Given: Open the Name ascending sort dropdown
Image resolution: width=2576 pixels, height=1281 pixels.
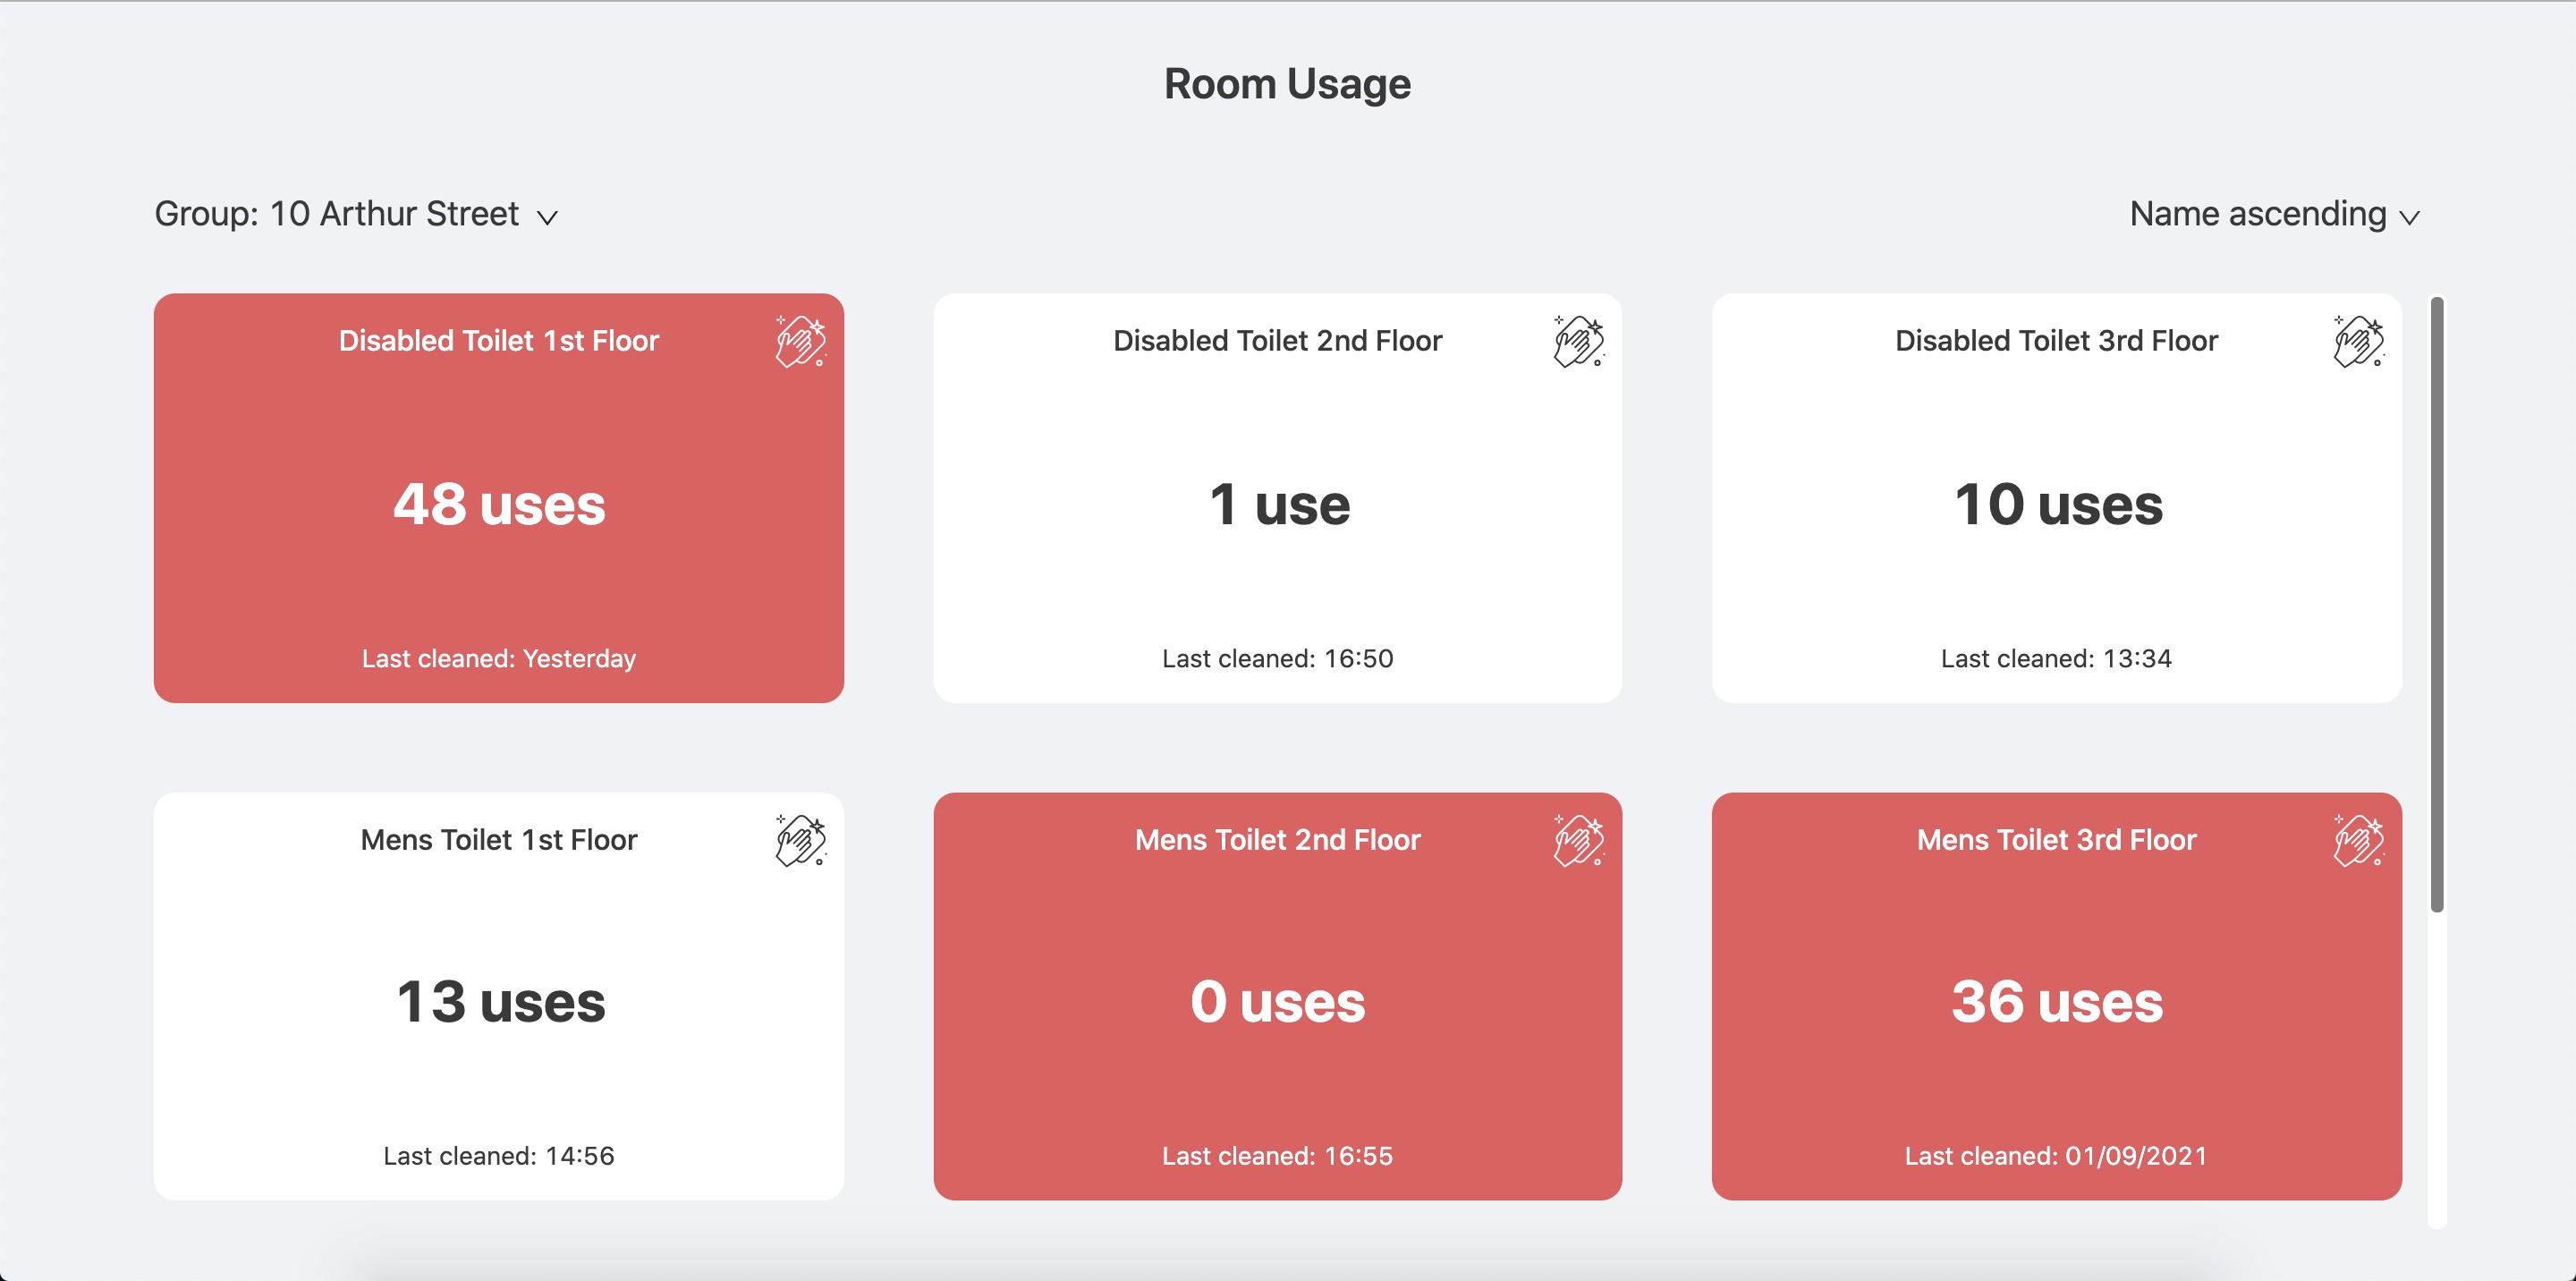Looking at the screenshot, I should pos(2274,214).
